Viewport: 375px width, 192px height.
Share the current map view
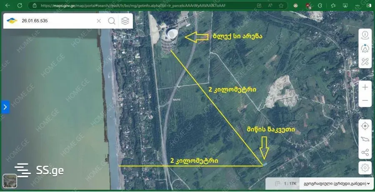tap(365, 152)
